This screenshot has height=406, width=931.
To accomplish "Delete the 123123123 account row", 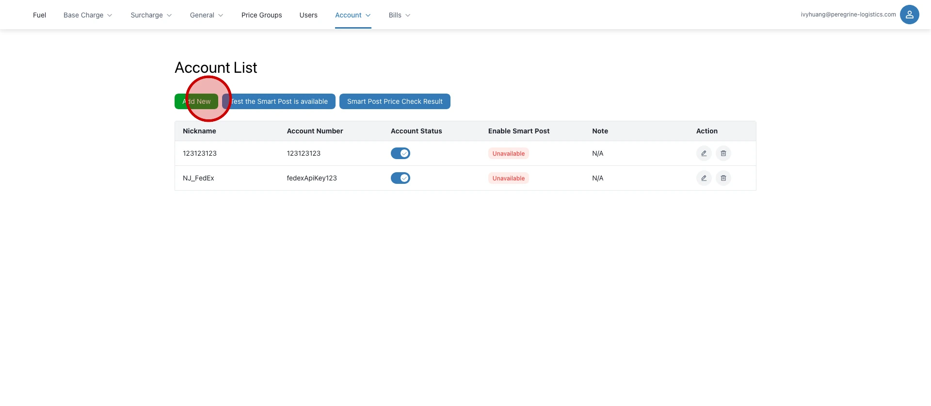I will tap(723, 153).
